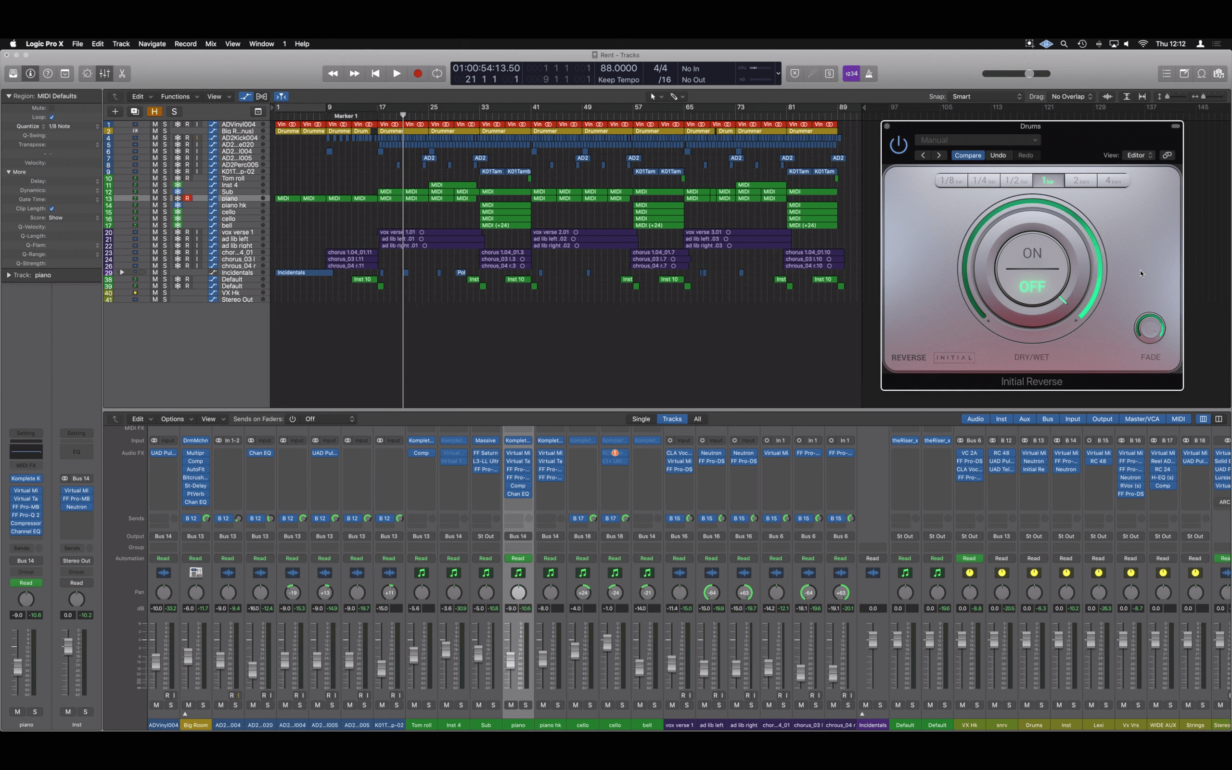Toggle the Loop checkbox in Region inspector
This screenshot has height=770, width=1232.
(52, 117)
